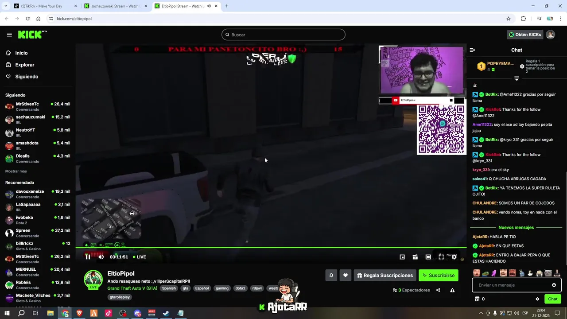Open NeutroYT channel in sidebar
This screenshot has width=567, height=319.
(x=38, y=132)
